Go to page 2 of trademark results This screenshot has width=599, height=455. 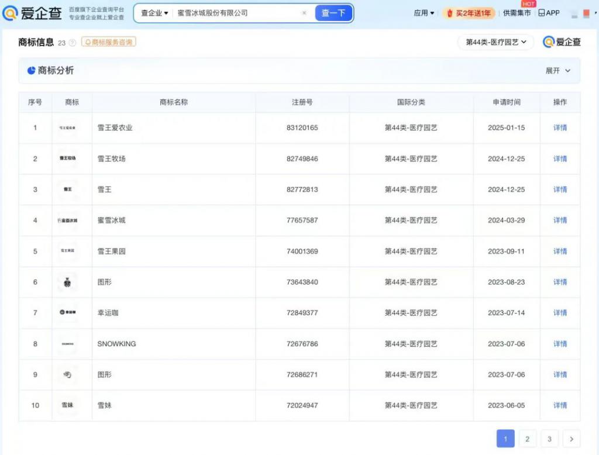pos(527,439)
